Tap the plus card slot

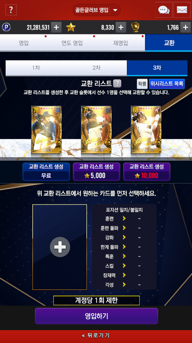[x=60, y=247]
